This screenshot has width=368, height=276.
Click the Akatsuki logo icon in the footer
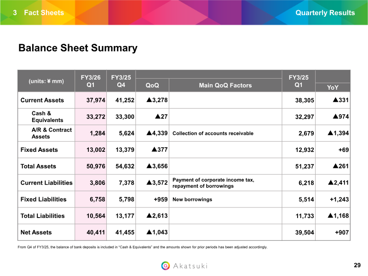(x=166, y=265)
